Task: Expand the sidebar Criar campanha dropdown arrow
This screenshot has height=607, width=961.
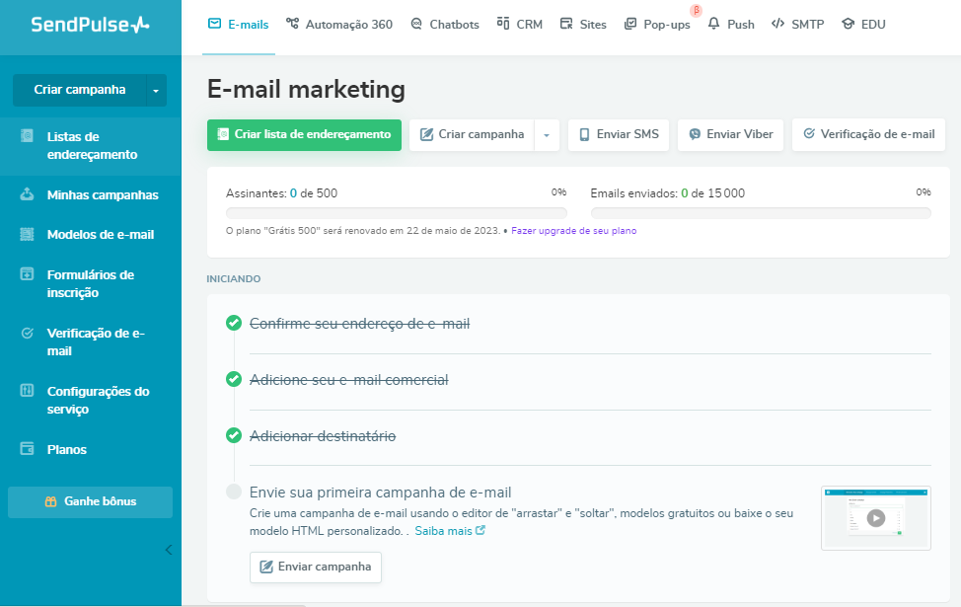Action: point(156,90)
